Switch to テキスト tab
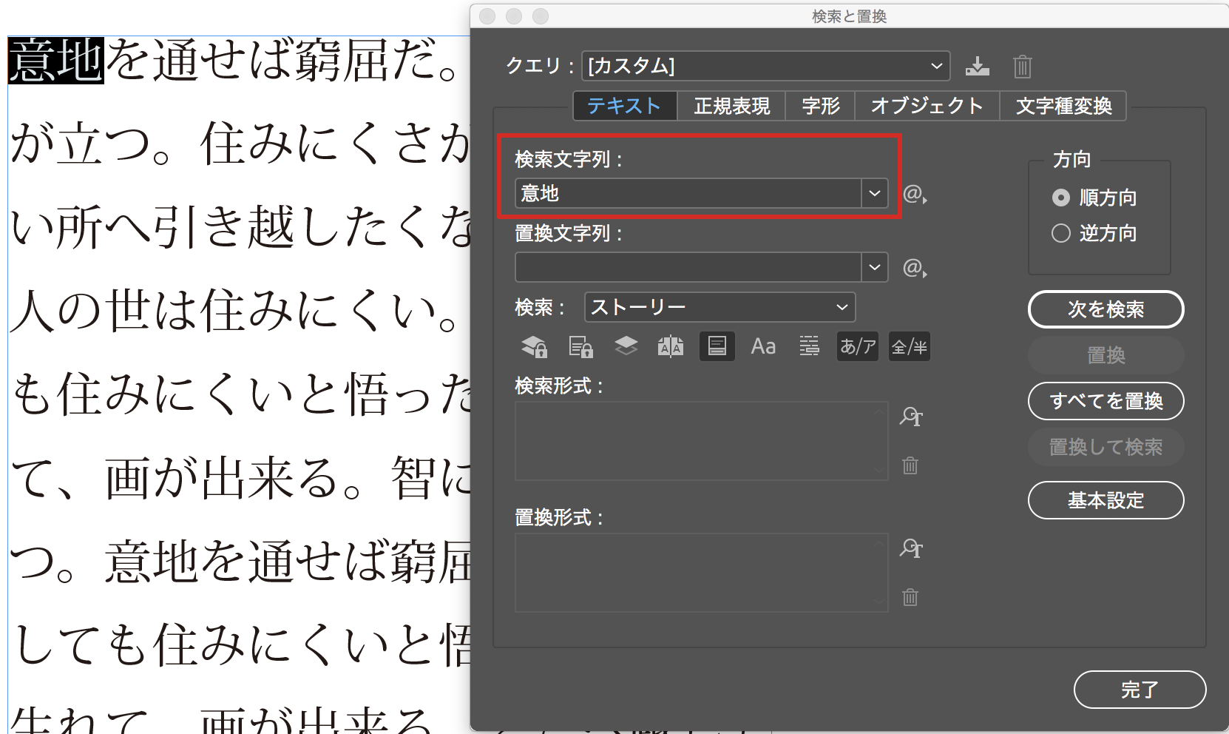The image size is (1229, 734). click(x=625, y=106)
